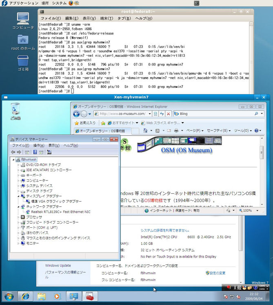Click Device Manager toolbar help icon
This screenshot has width=273, height=305.
click(35, 152)
